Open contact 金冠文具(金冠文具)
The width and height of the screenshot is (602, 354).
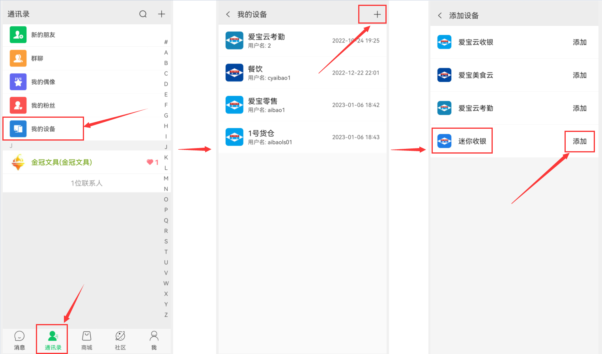[x=62, y=162]
